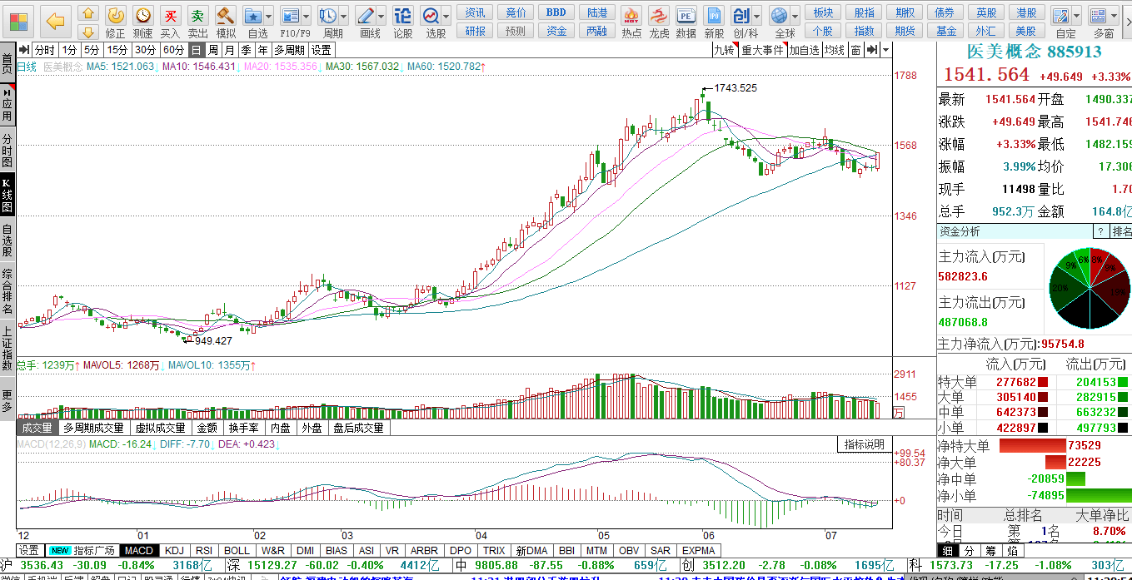Click the 测速 clock speed-test icon
The width and height of the screenshot is (1132, 580).
pyautogui.click(x=143, y=16)
